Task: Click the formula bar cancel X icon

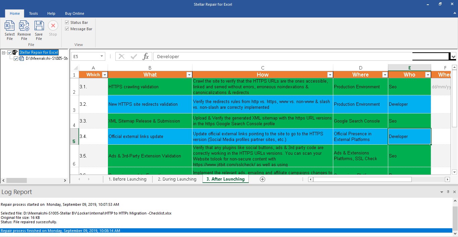Action: click(x=122, y=56)
